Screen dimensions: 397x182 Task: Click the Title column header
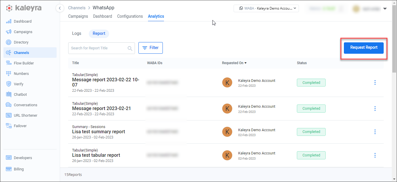(x=75, y=63)
